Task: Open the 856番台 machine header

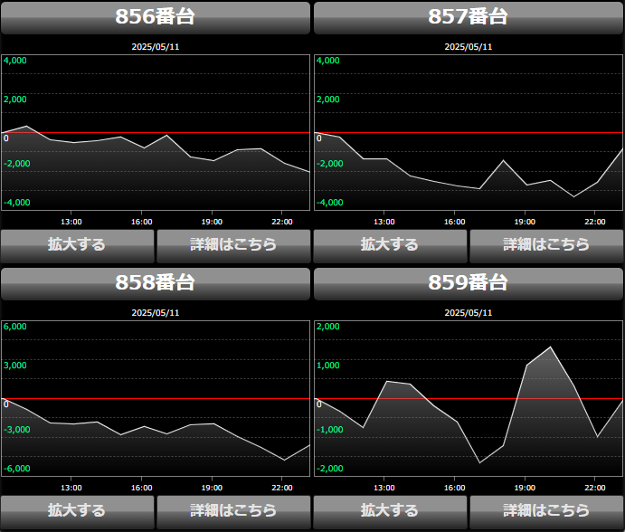Action: (x=156, y=17)
